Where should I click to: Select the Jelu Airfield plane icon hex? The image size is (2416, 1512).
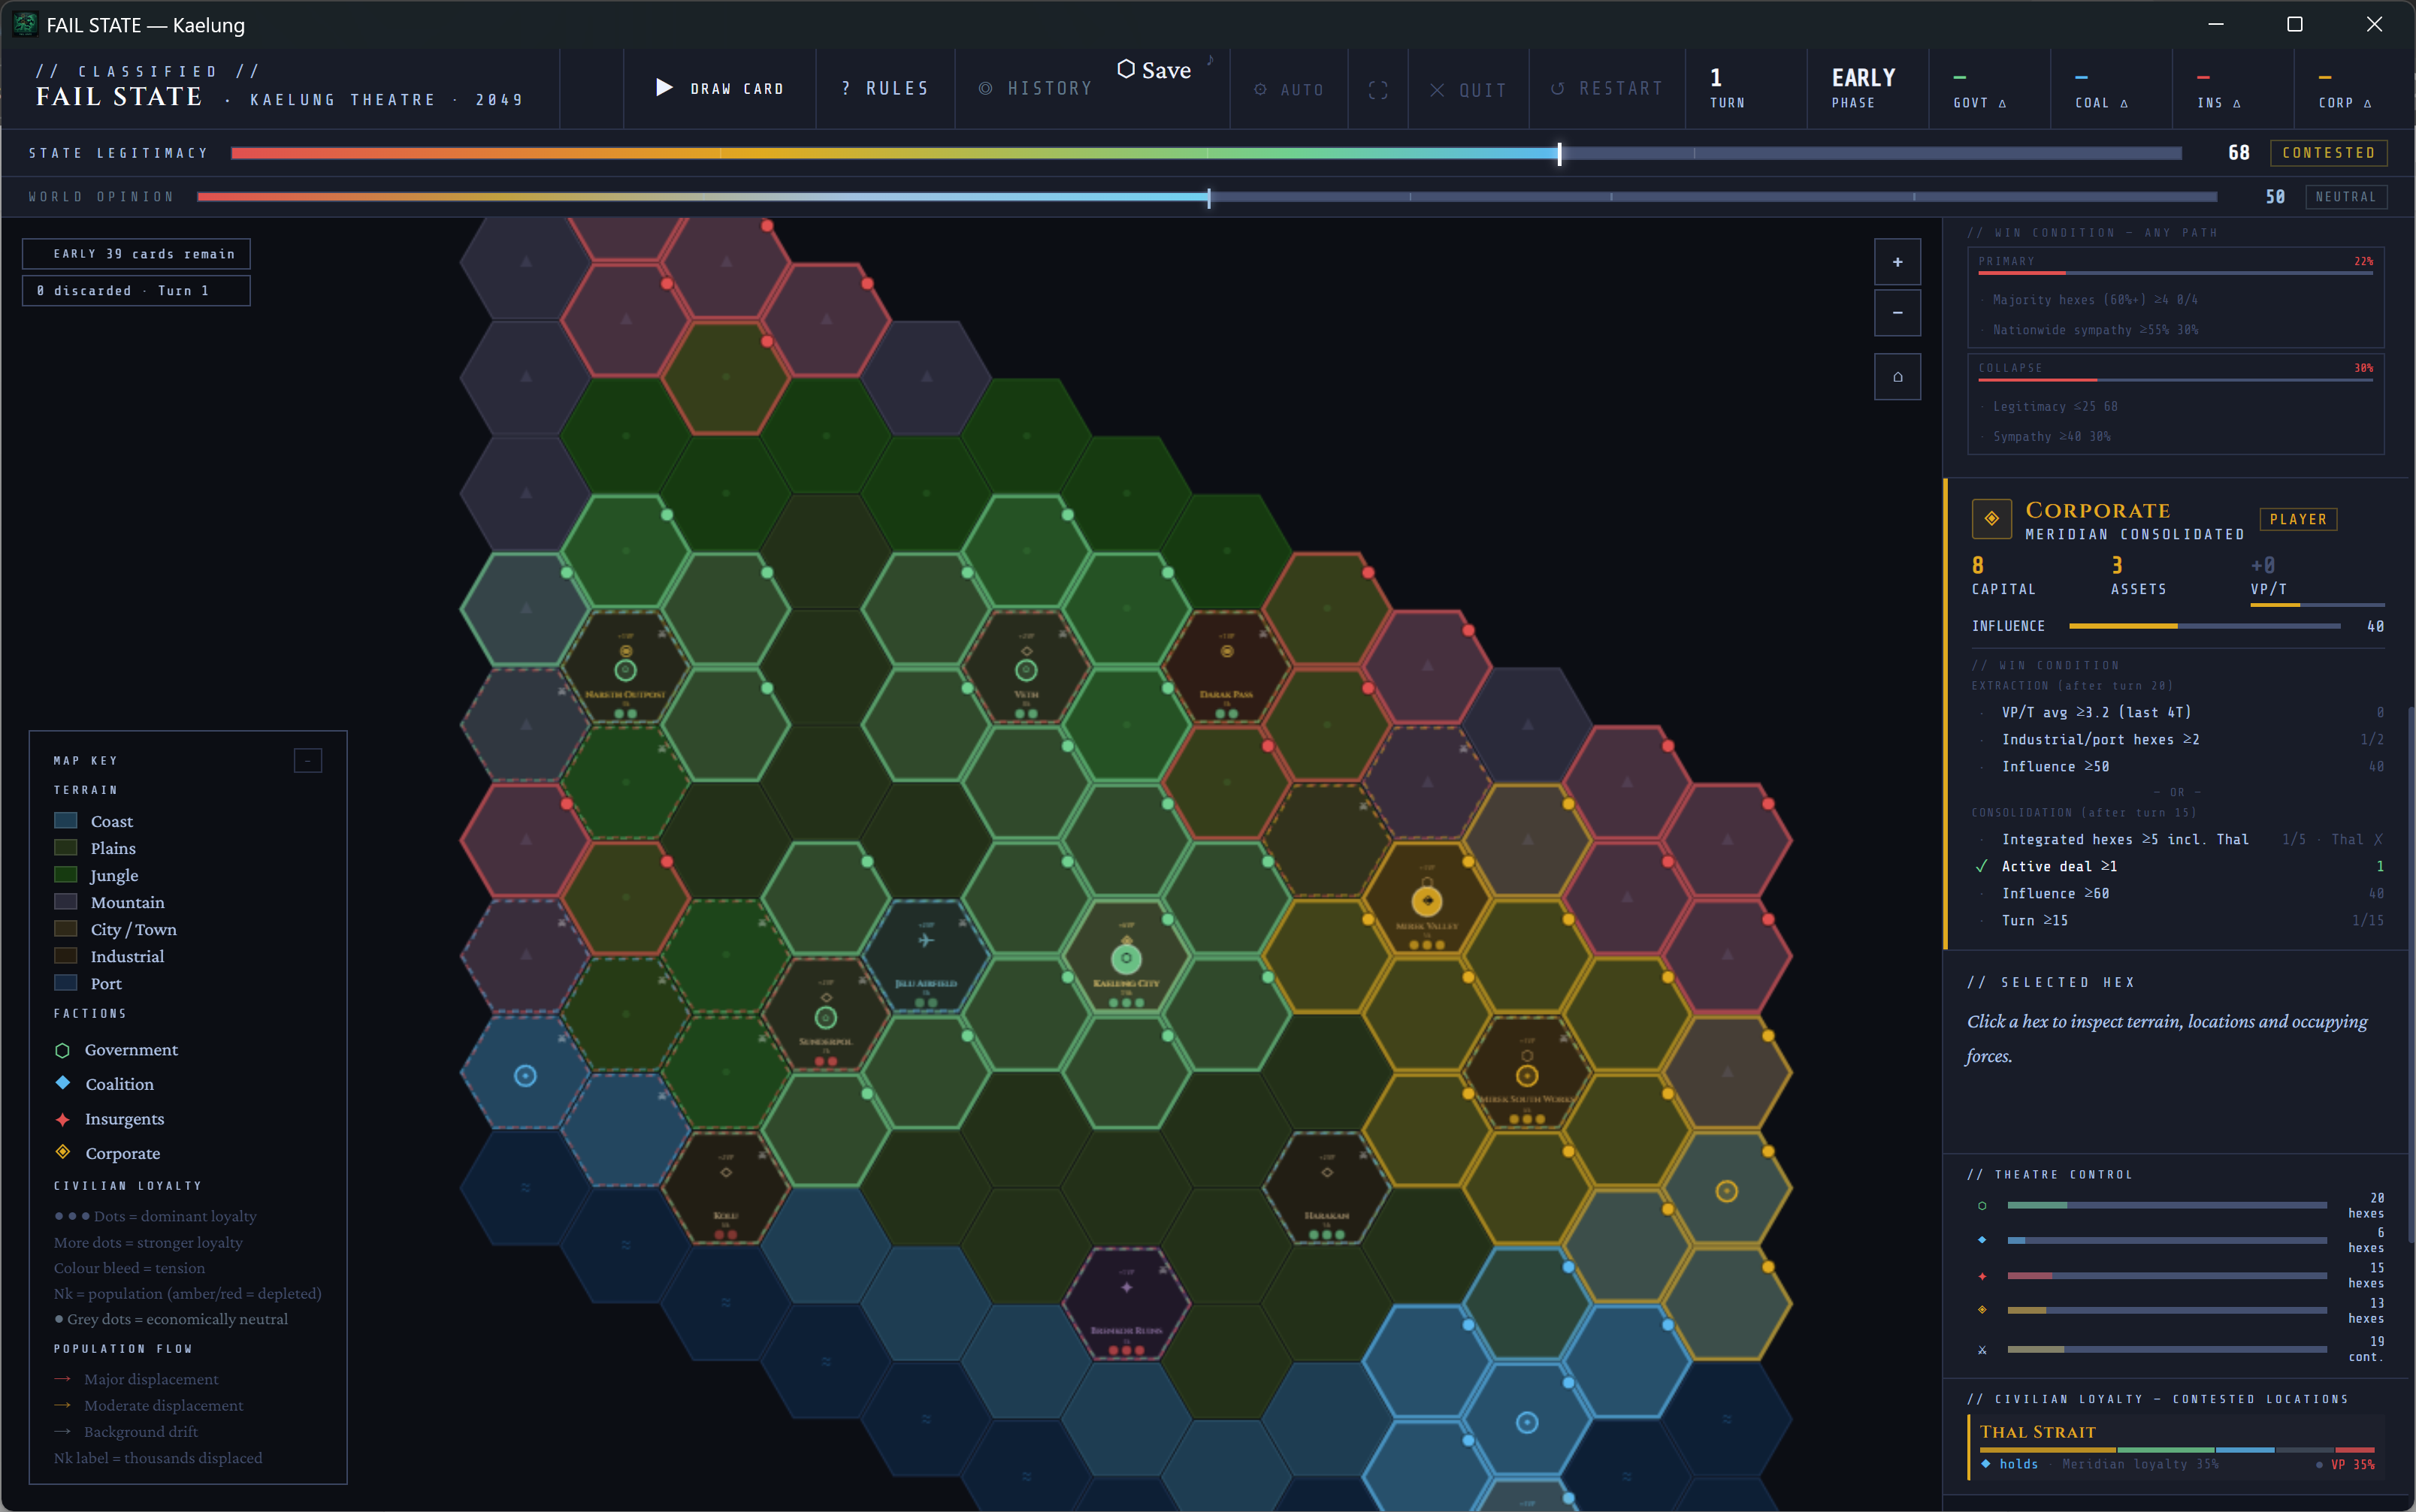(x=925, y=941)
